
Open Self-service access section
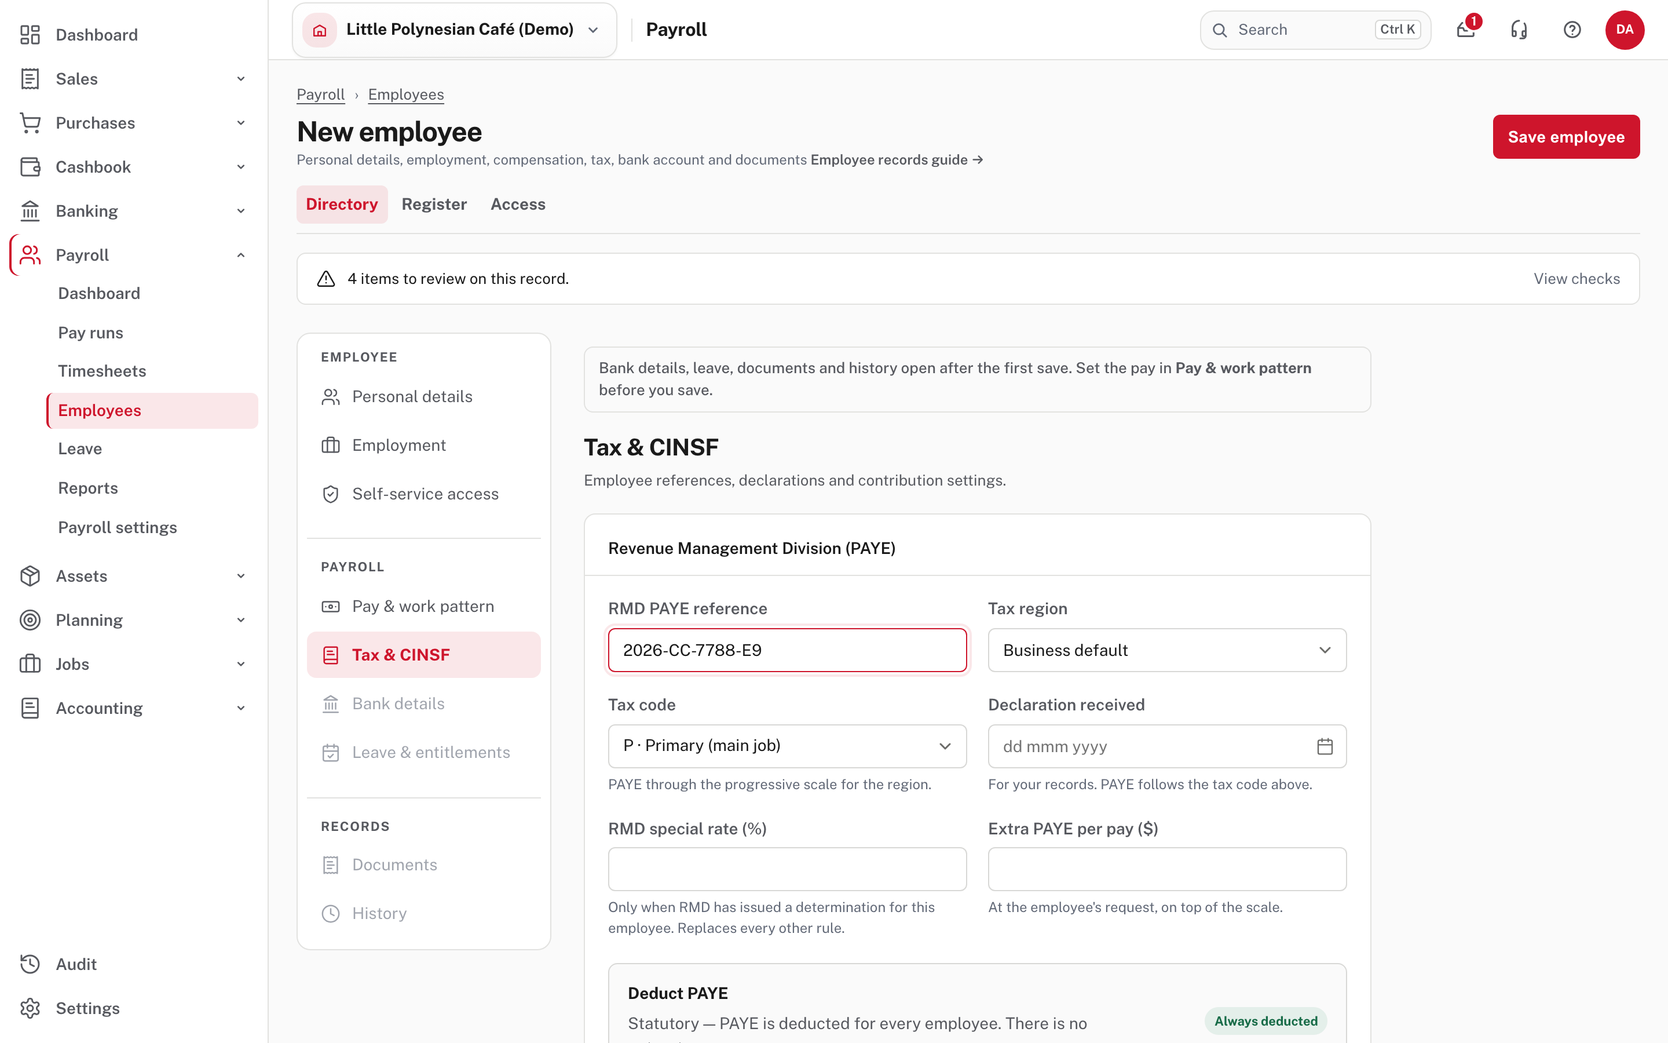tap(424, 494)
